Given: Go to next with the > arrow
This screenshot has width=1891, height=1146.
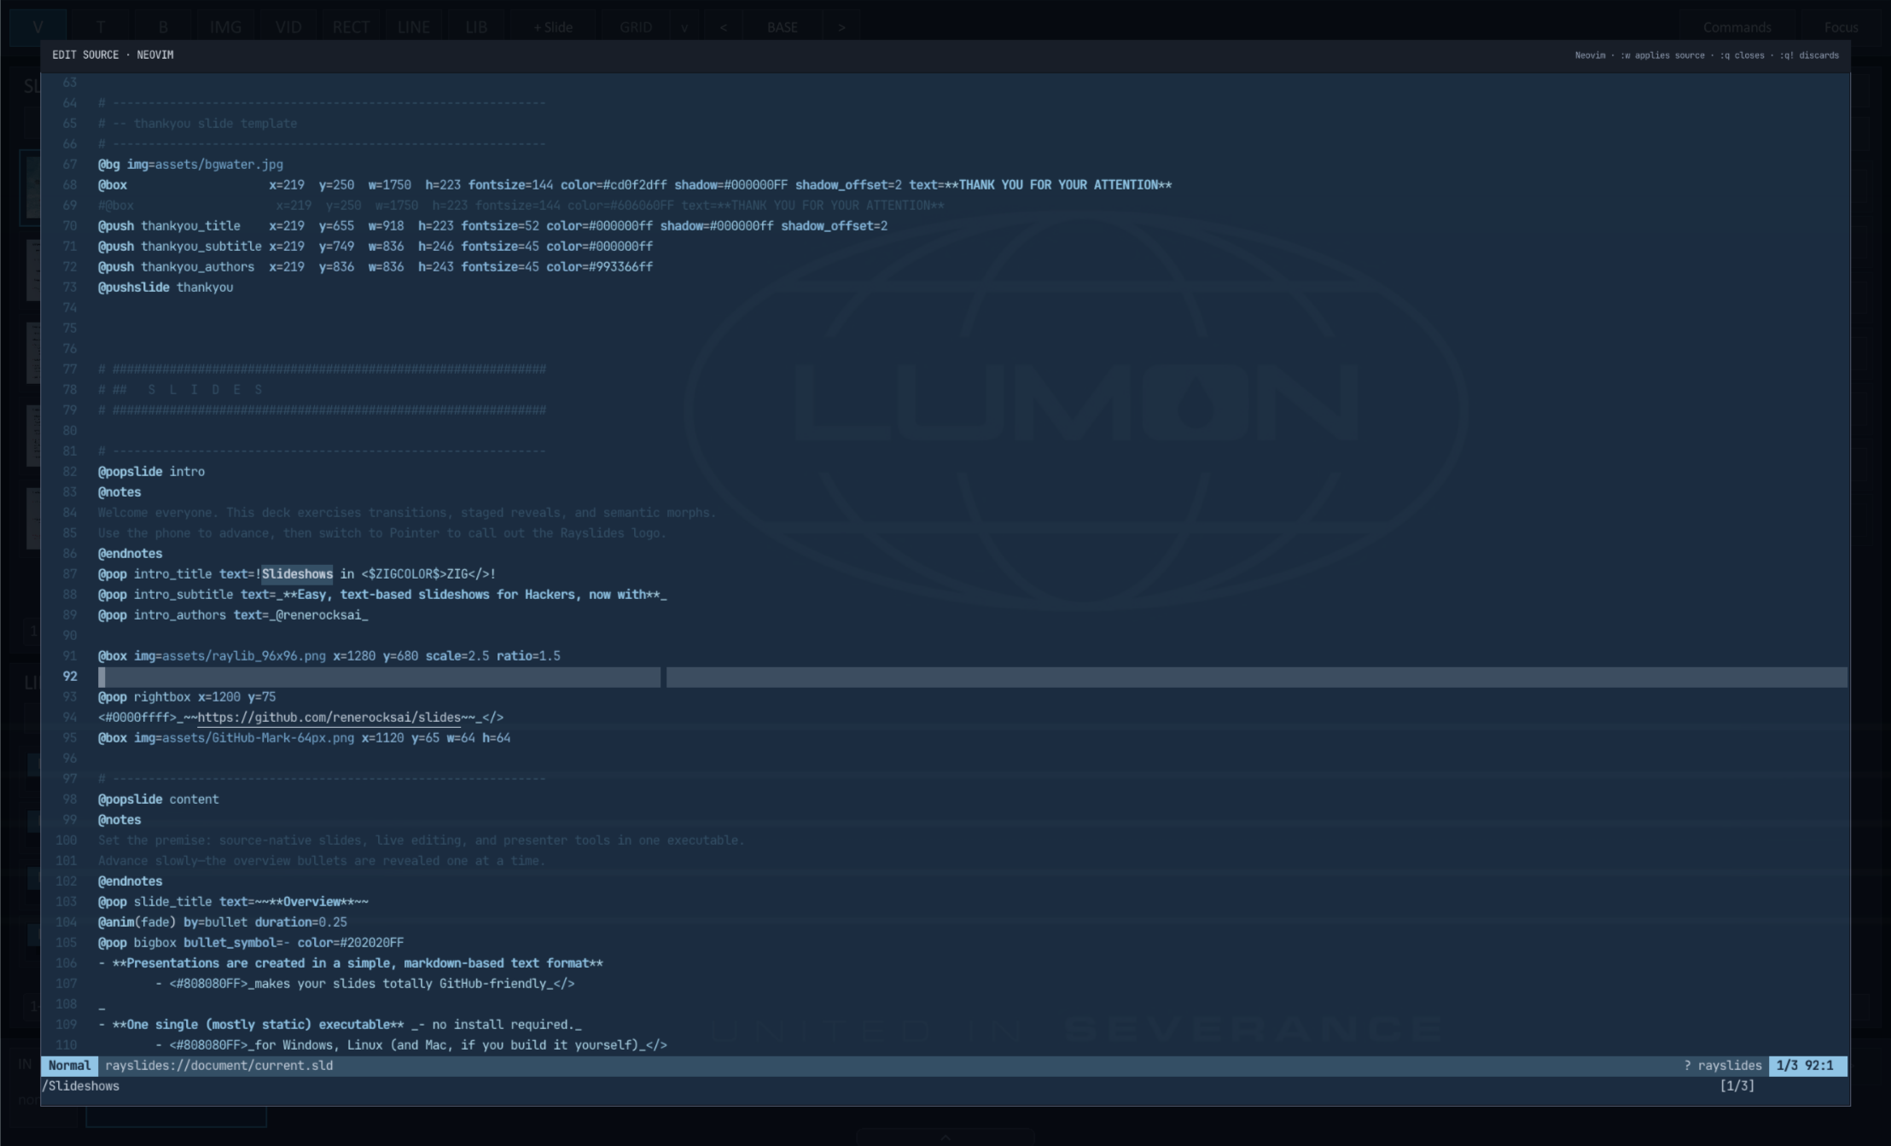Looking at the screenshot, I should pos(841,27).
